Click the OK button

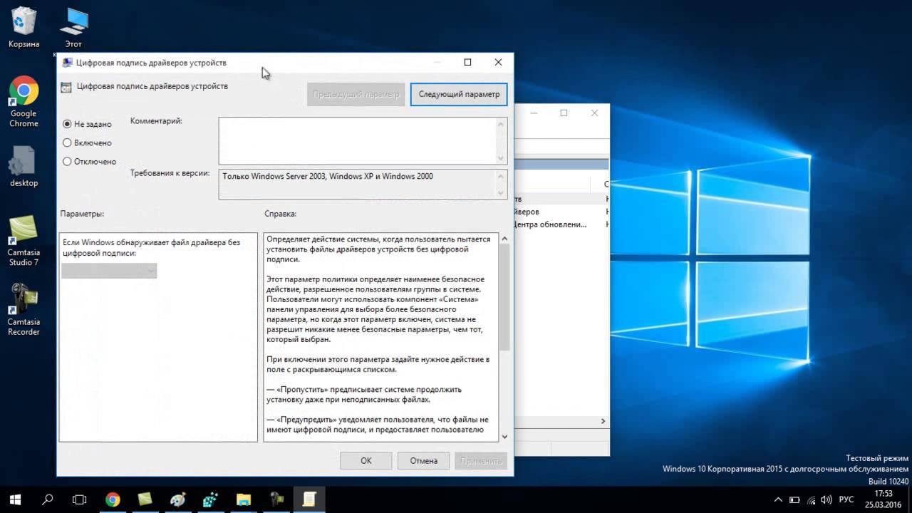[366, 460]
